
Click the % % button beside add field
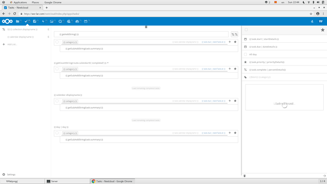(235, 35)
